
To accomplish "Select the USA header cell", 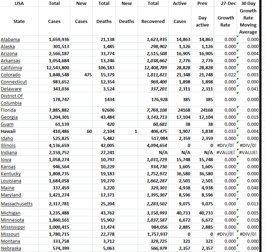I will (x=19, y=4).
